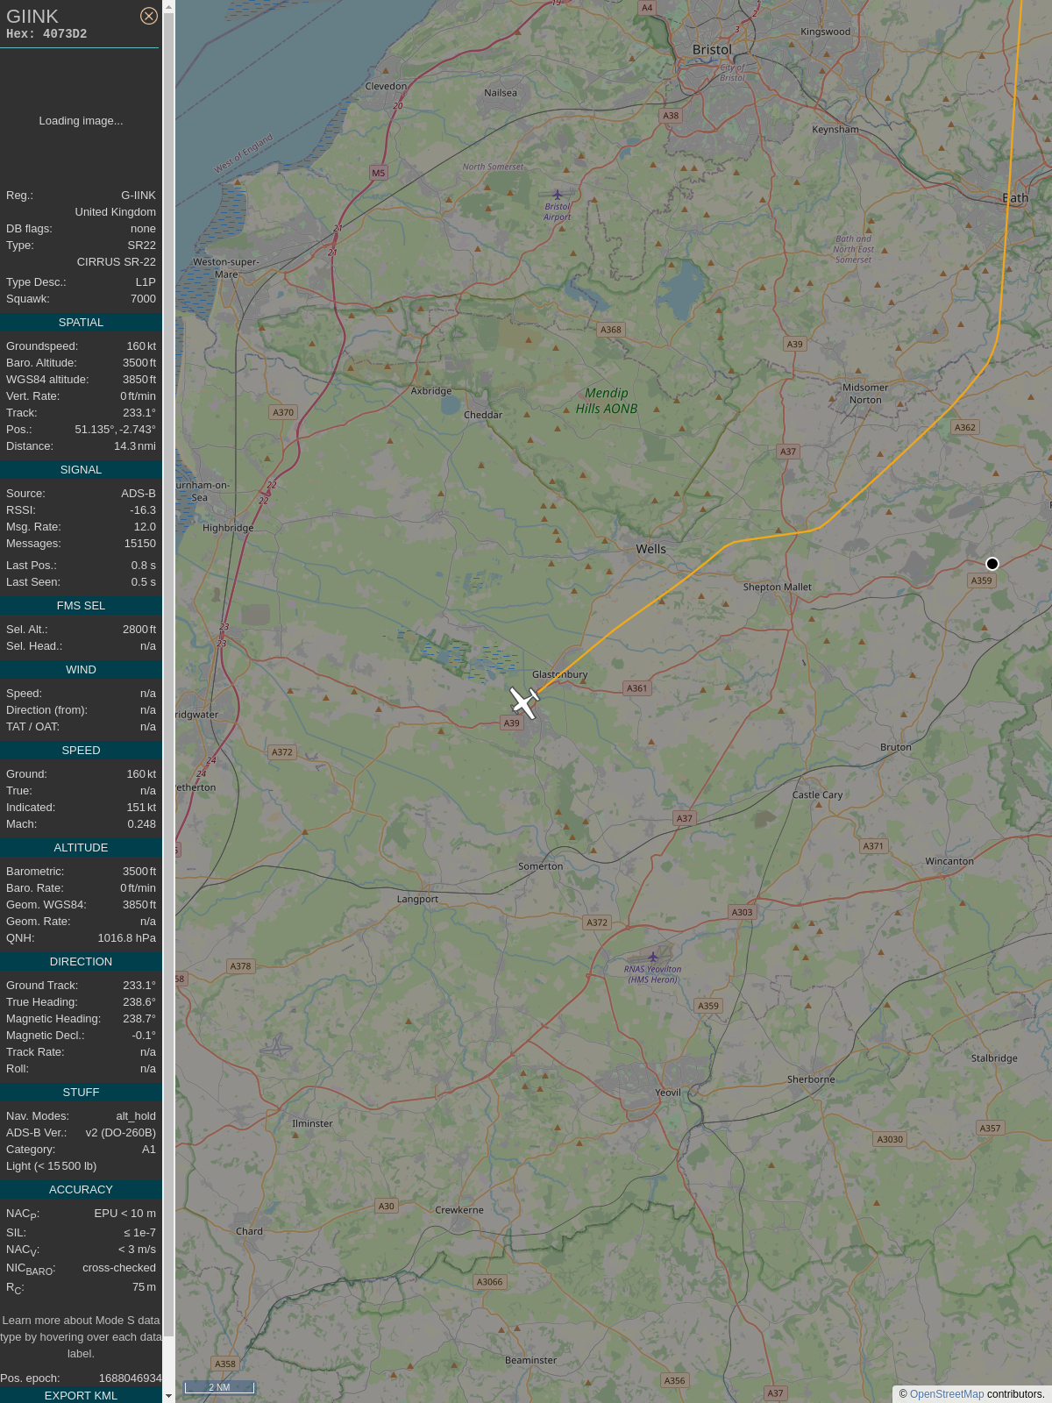Click the 2 NM map scale bar
The width and height of the screenshot is (1052, 1403).
pyautogui.click(x=219, y=1387)
